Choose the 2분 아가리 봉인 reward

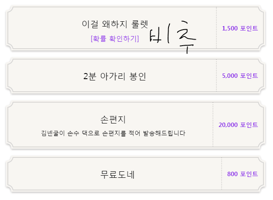click(x=115, y=76)
